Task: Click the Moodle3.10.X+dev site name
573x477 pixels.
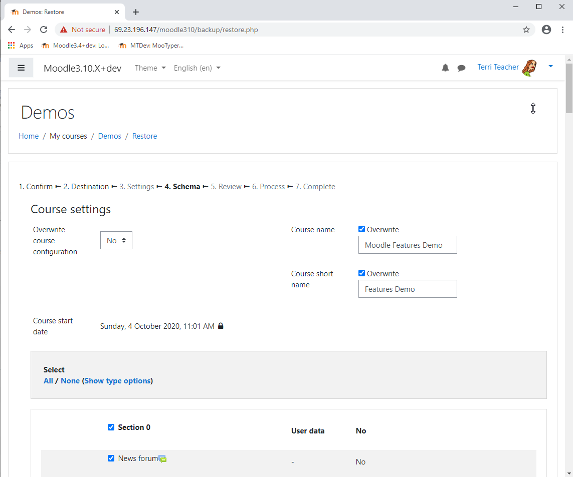Action: [83, 68]
